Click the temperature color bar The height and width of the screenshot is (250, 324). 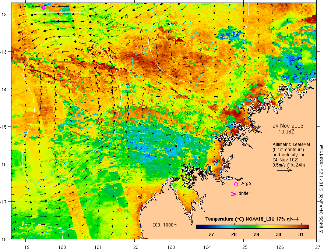coord(253,227)
